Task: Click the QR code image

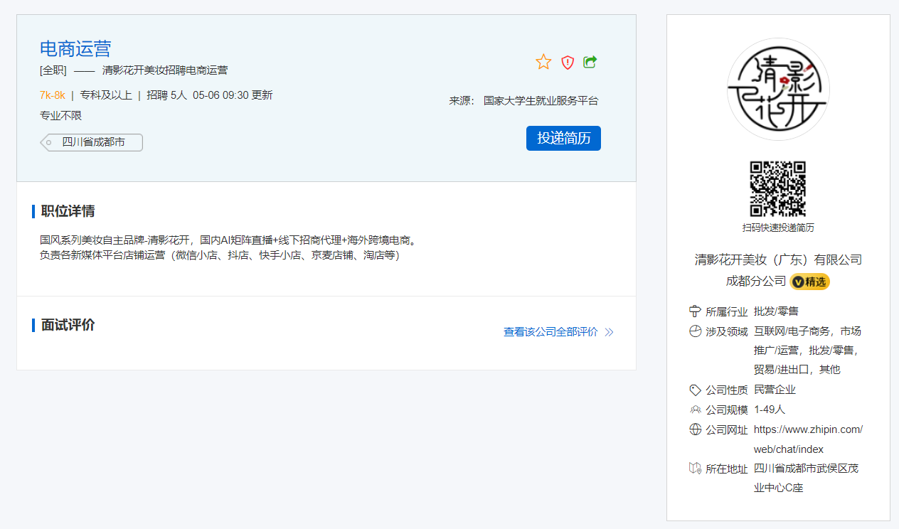Action: 778,188
